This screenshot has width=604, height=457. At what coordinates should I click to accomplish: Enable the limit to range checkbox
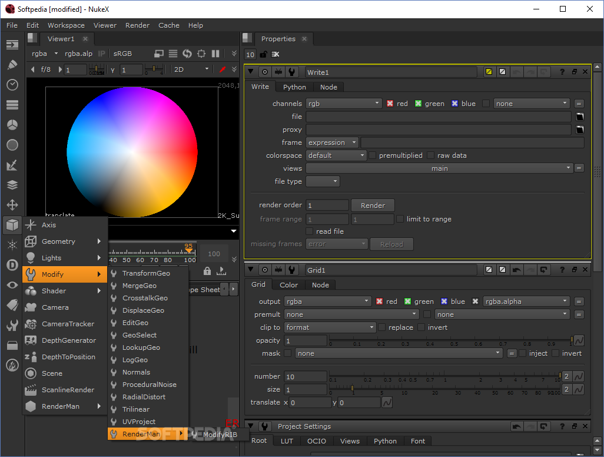coord(400,219)
